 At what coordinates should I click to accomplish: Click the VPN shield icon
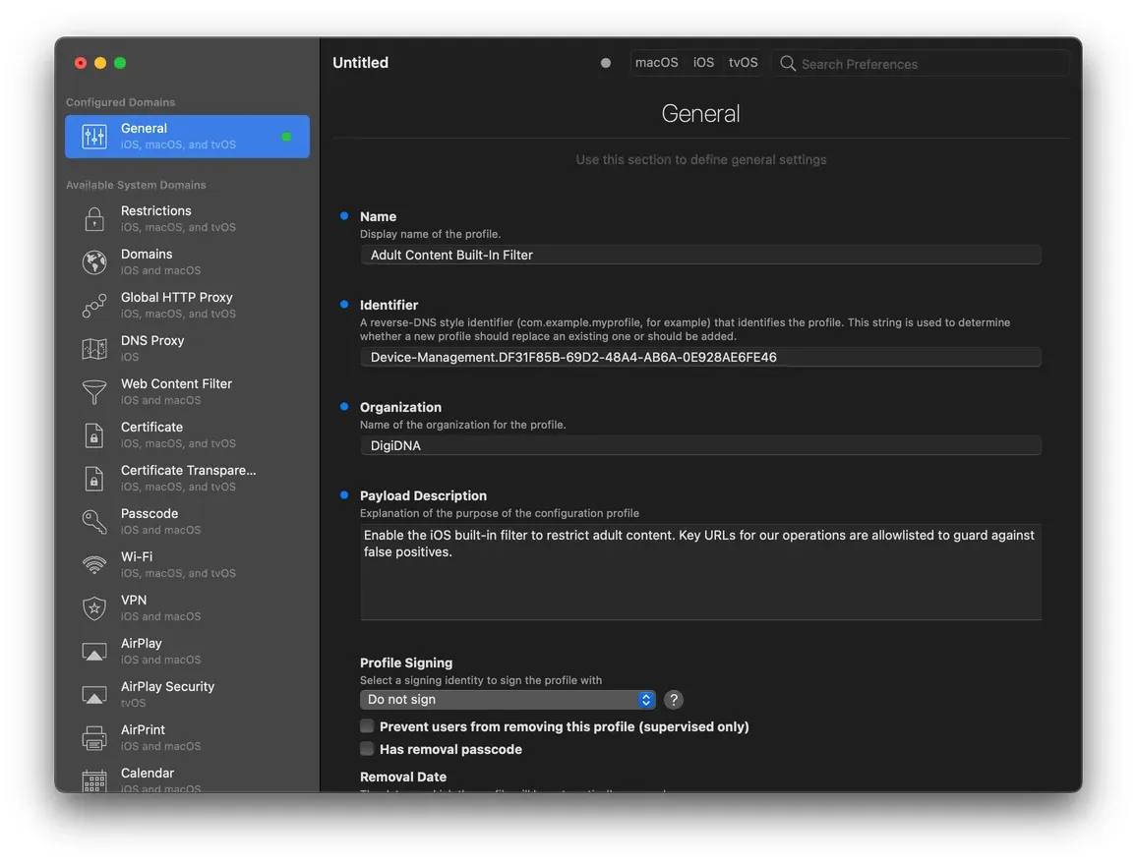pyautogui.click(x=93, y=607)
